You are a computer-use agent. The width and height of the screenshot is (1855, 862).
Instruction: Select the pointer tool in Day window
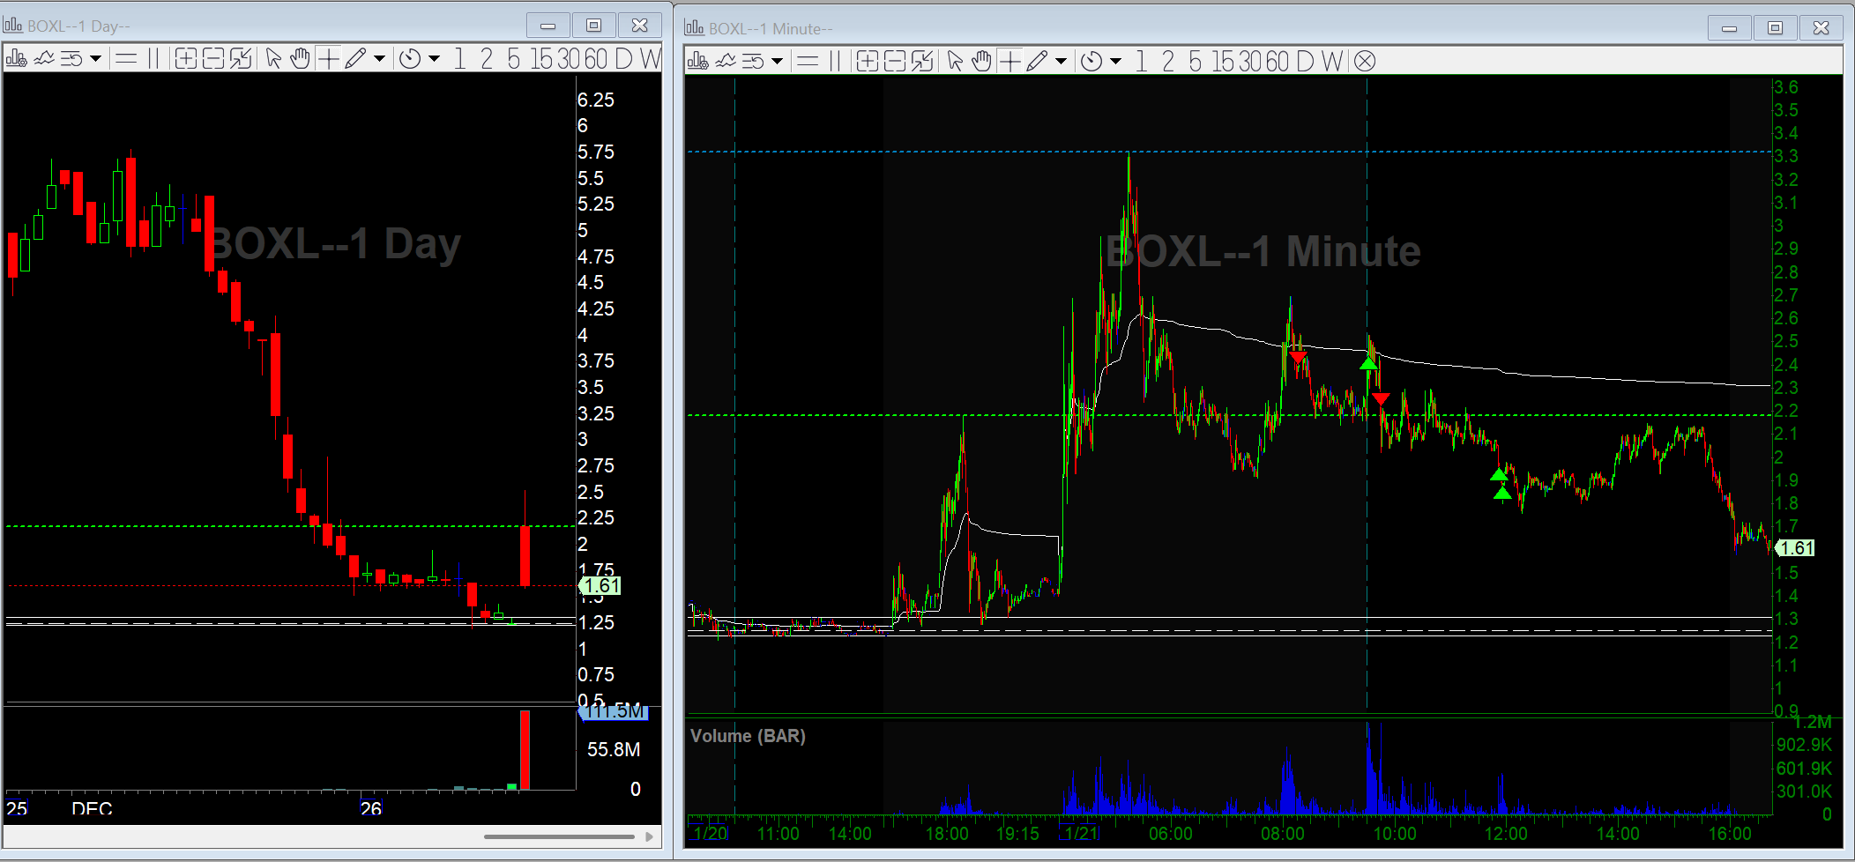point(273,59)
